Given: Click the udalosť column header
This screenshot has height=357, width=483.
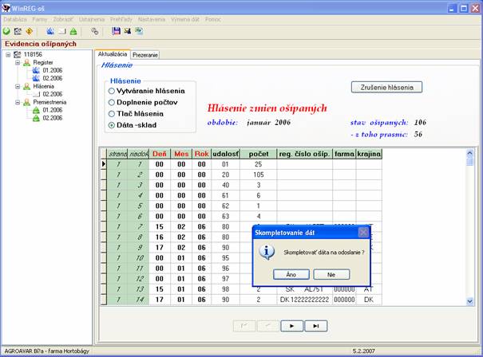Looking at the screenshot, I should (225, 154).
